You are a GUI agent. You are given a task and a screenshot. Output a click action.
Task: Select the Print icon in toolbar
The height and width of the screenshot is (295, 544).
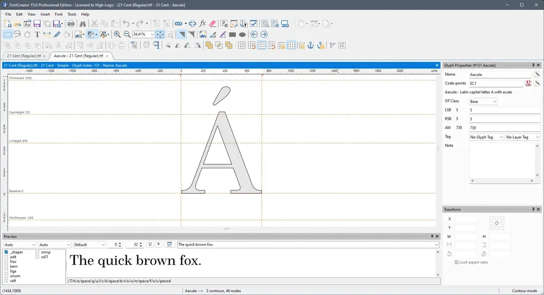click(x=71, y=23)
